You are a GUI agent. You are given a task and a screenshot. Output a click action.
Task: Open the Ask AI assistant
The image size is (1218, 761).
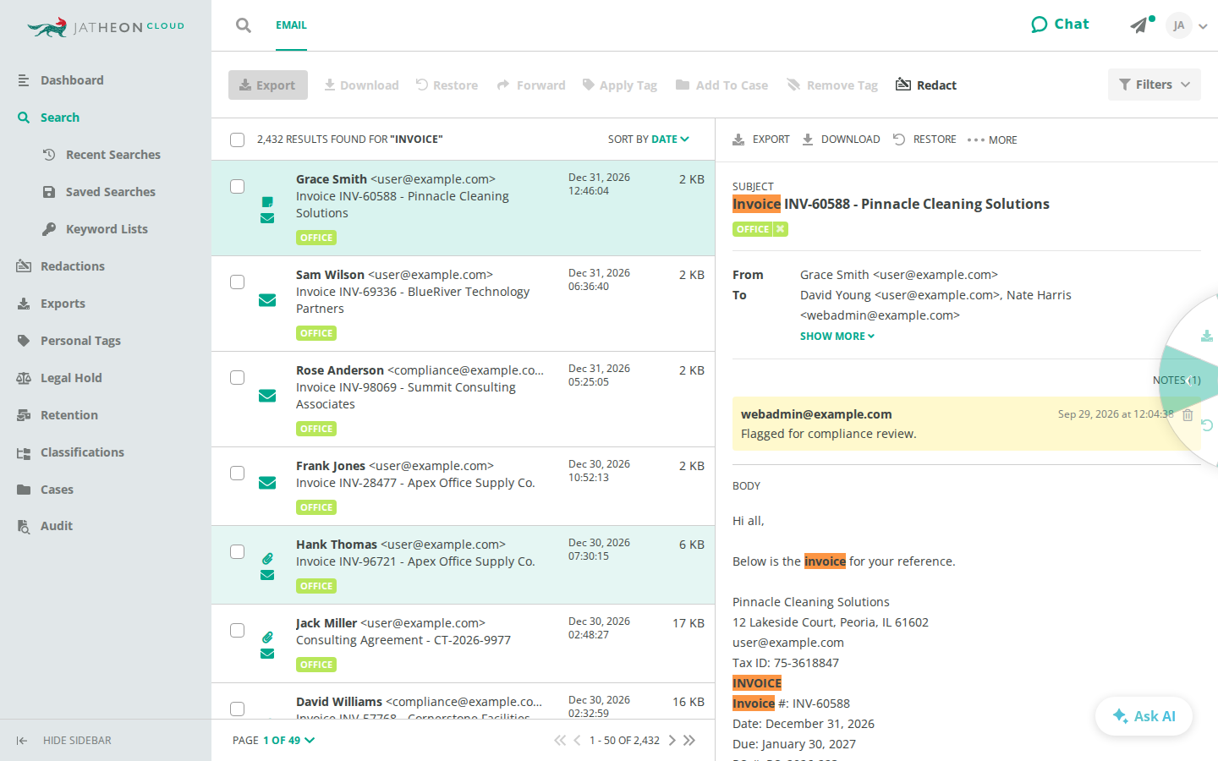[1144, 716]
